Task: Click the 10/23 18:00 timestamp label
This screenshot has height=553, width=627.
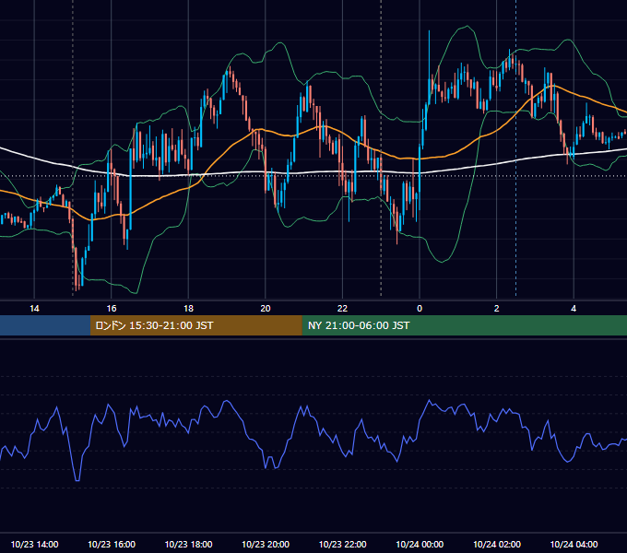Action: 188,544
